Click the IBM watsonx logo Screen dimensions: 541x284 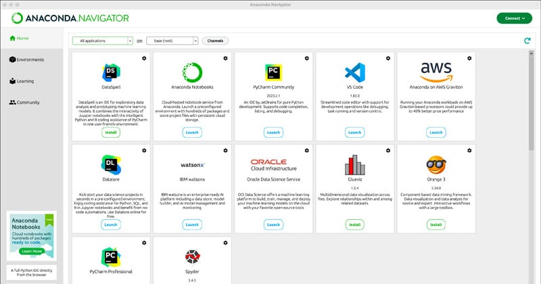pos(193,165)
